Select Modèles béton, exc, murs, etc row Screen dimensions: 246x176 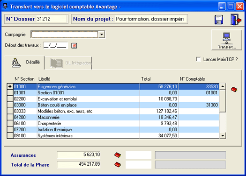tap(113, 111)
